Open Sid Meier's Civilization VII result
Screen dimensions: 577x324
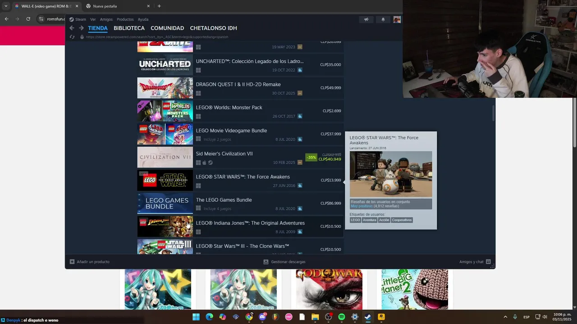tap(240, 157)
